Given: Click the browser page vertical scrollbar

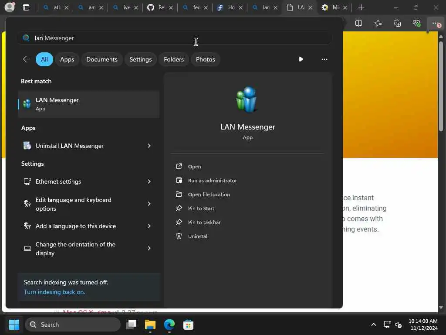Looking at the screenshot, I should pos(441,85).
